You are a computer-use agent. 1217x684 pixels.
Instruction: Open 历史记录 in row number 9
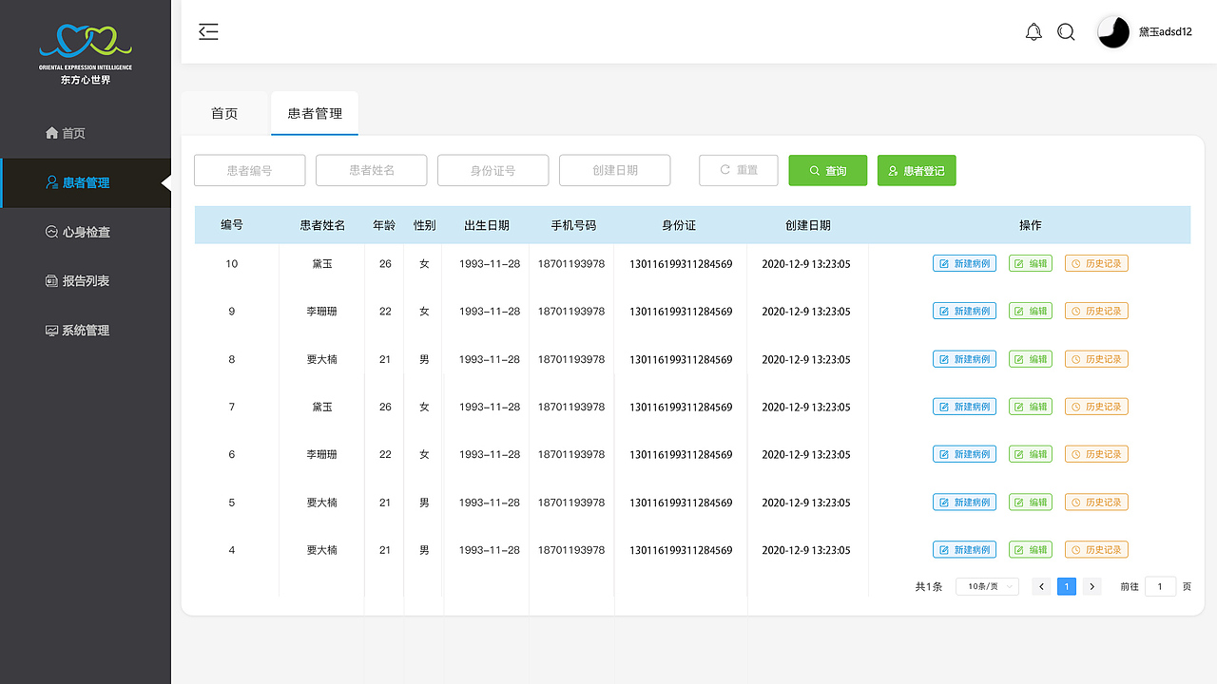click(1096, 311)
